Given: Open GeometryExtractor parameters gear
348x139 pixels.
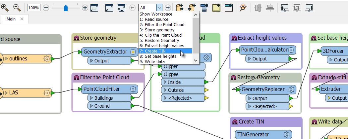Looking at the screenshot, I should (133, 52).
